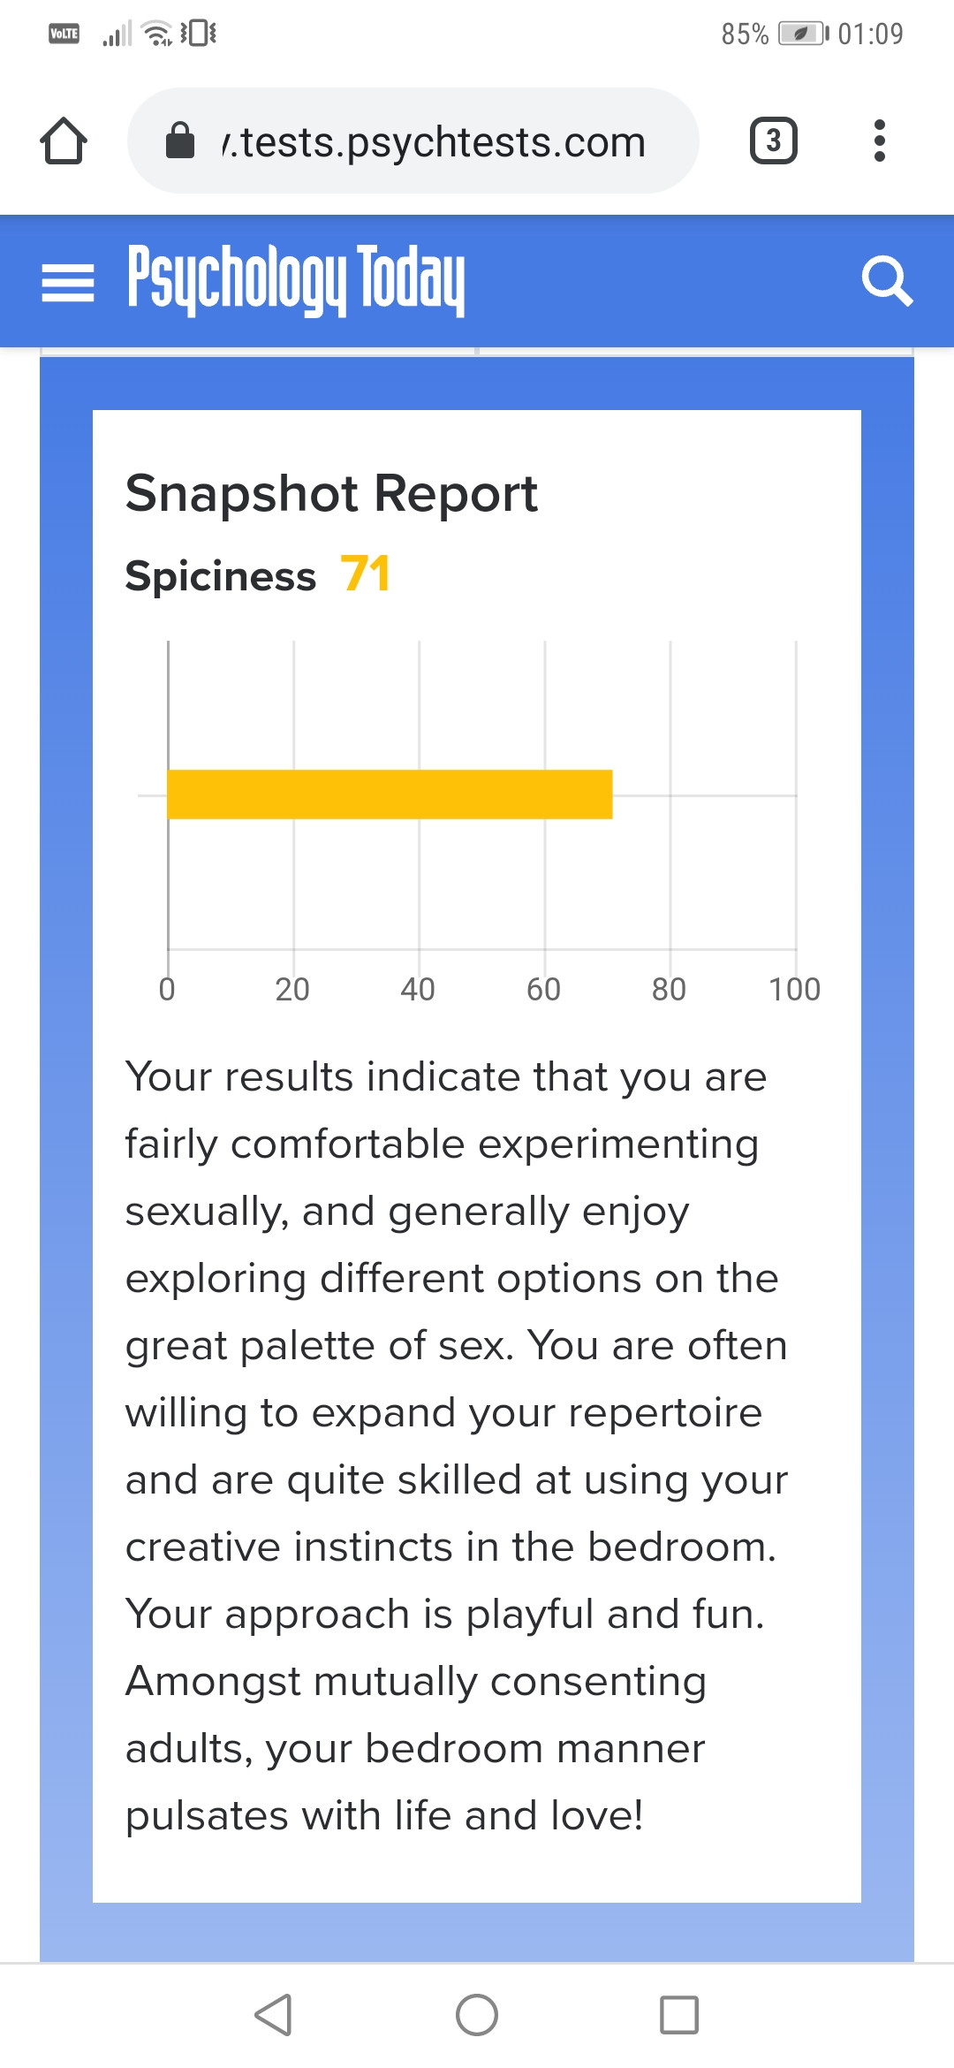Tap the browser home icon

point(64,141)
